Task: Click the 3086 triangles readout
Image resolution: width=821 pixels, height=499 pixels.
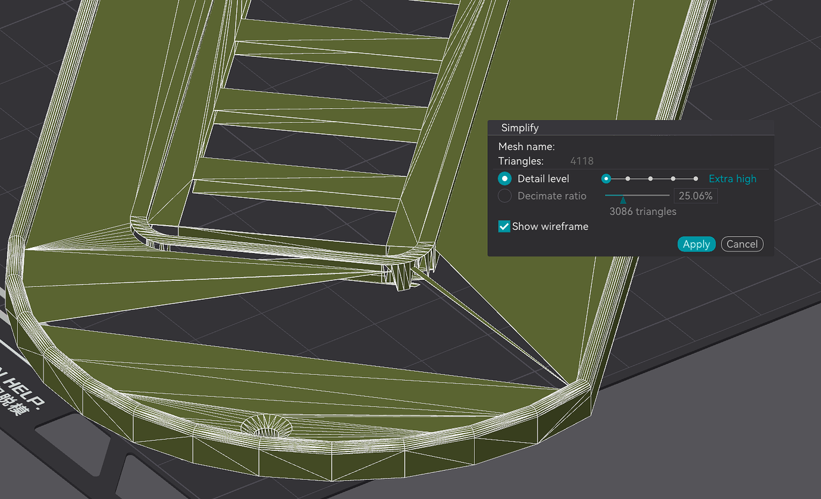Action: coord(643,211)
